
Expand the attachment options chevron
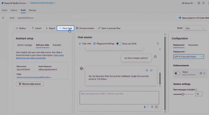click(x=148, y=107)
